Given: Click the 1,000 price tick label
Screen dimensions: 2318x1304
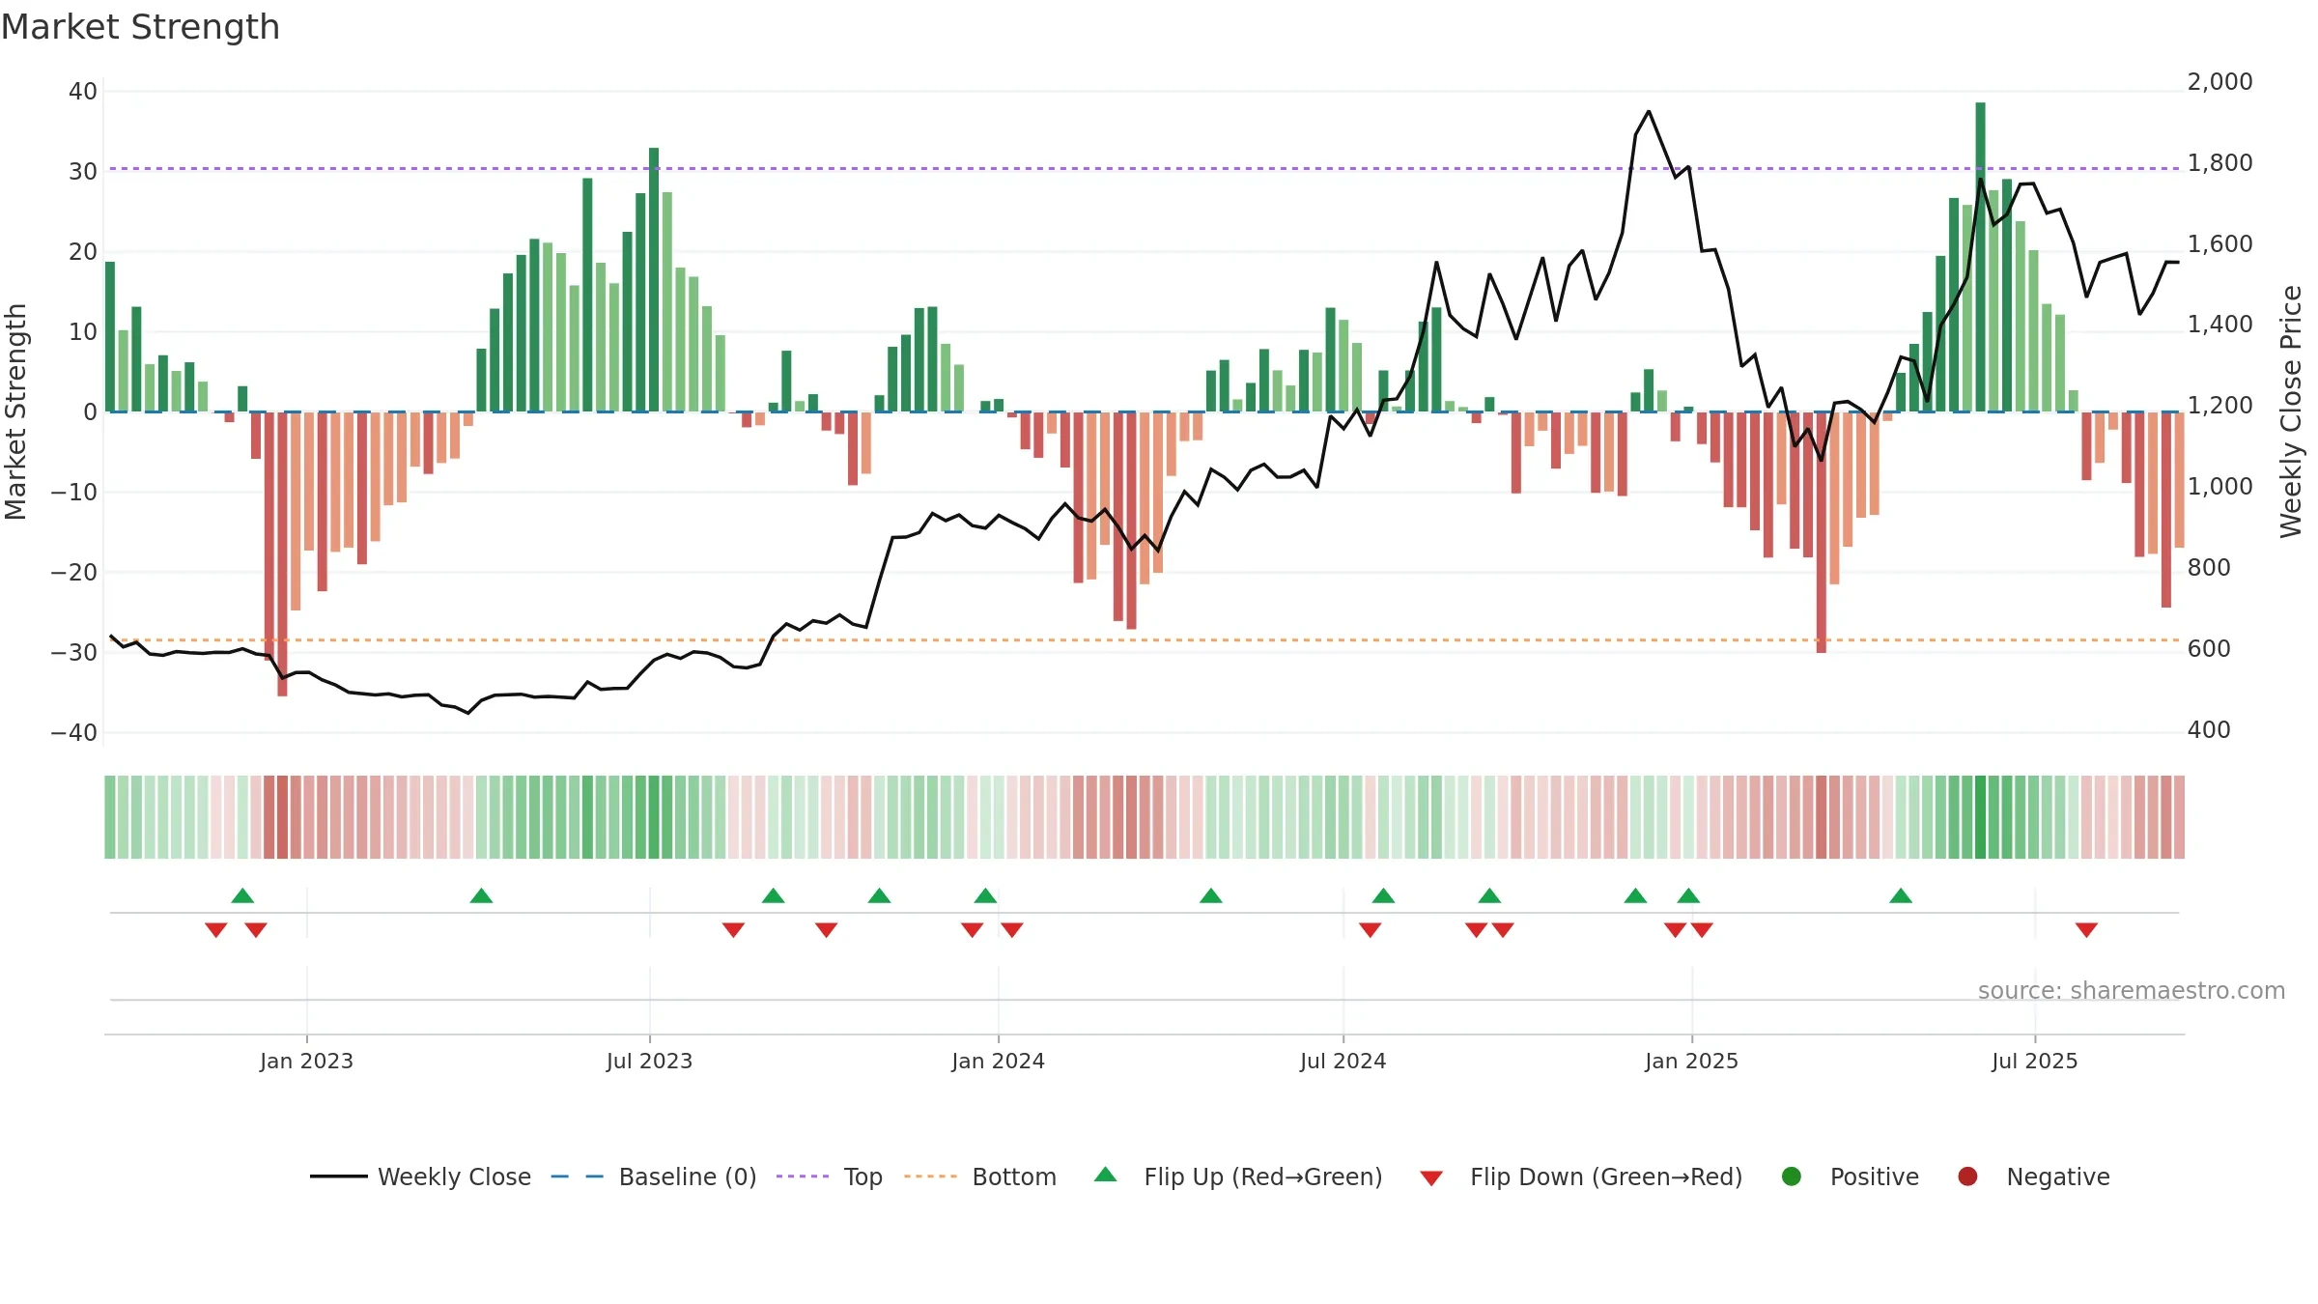Looking at the screenshot, I should (2219, 487).
